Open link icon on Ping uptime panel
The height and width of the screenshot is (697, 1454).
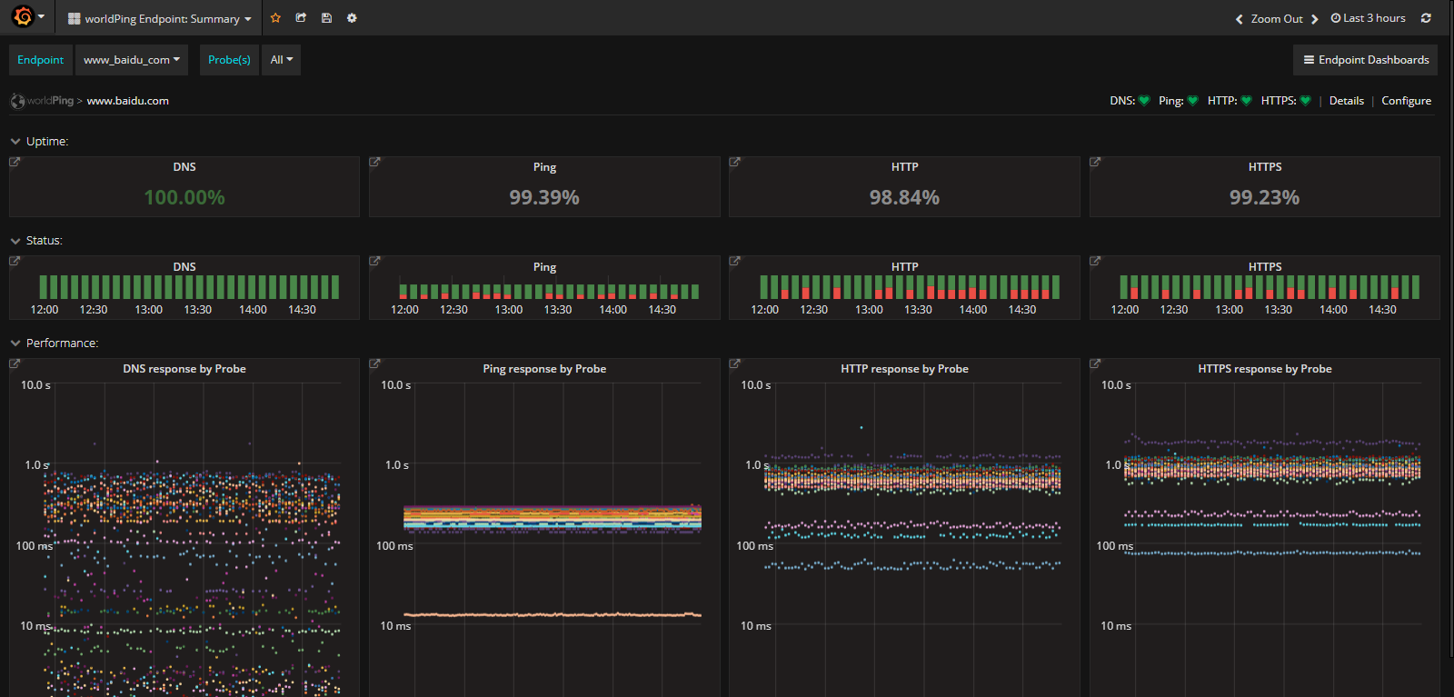click(x=374, y=162)
